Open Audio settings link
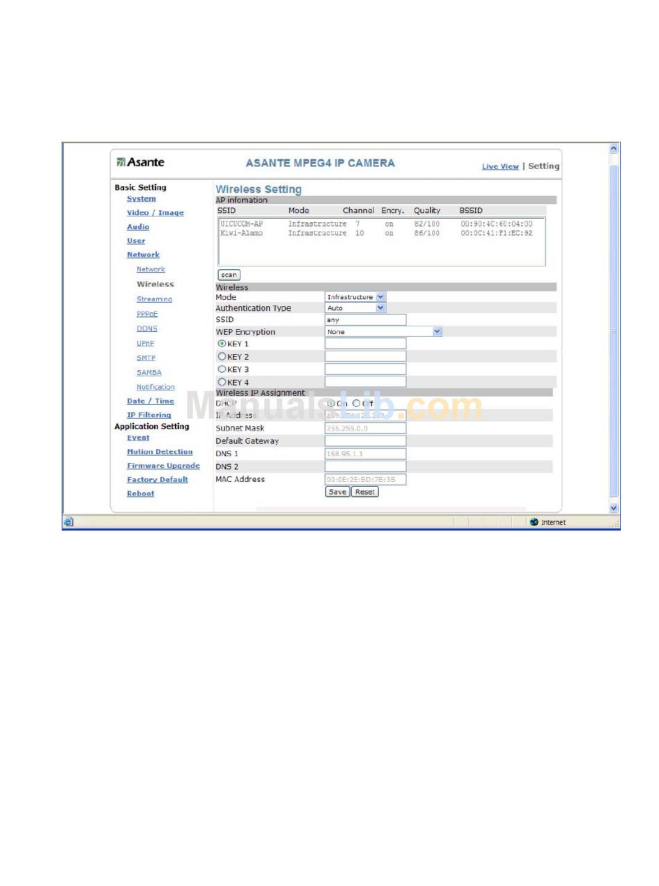The height and width of the screenshot is (886, 659). pyautogui.click(x=138, y=227)
